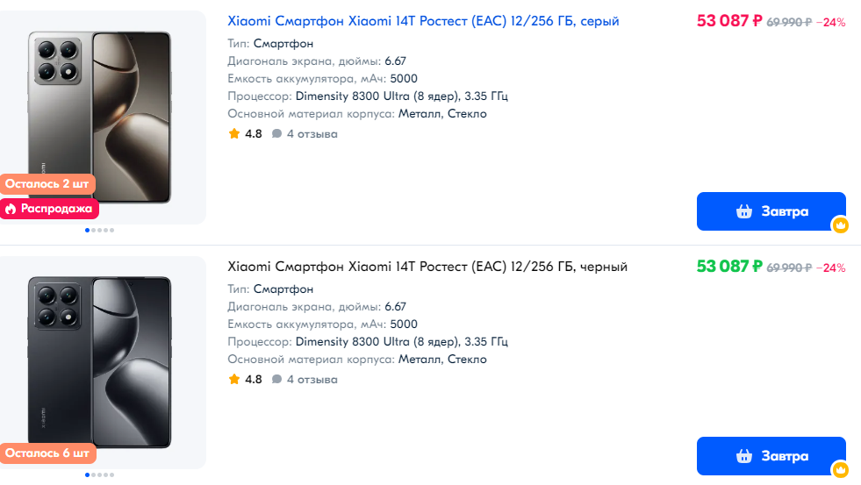Click the Осталось 2 шт stock badge
This screenshot has height=485, width=861.
click(x=47, y=184)
